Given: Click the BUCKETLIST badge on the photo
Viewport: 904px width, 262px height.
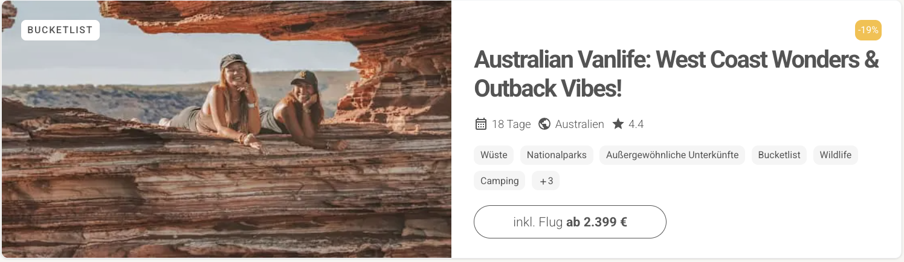Looking at the screenshot, I should [x=60, y=30].
